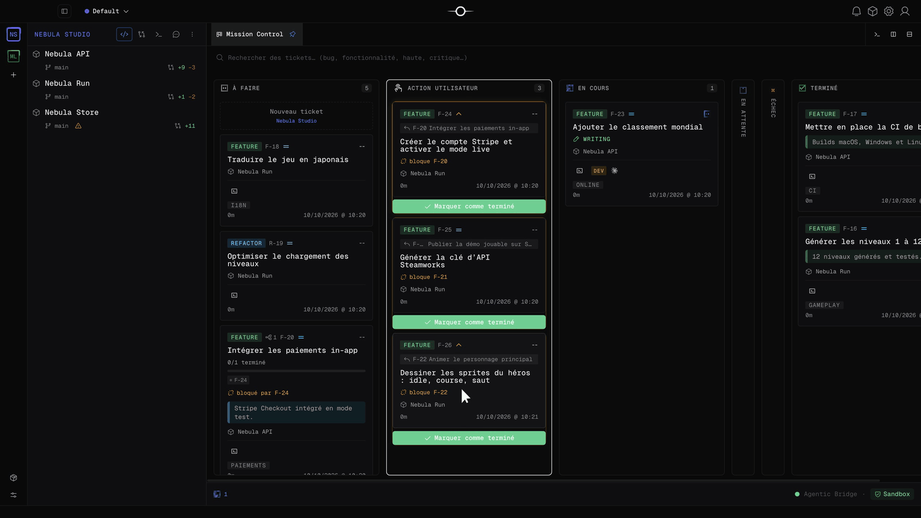Toggle the sidebar panel icon
The height and width of the screenshot is (518, 921).
64,11
